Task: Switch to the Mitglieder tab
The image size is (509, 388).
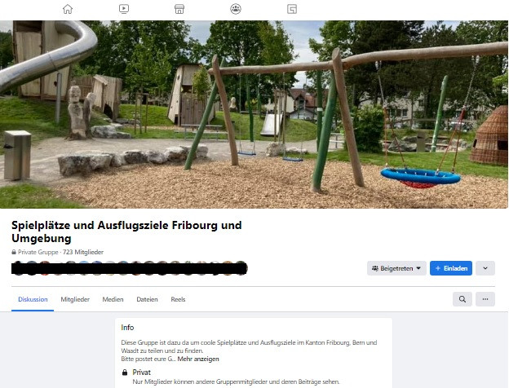Action: pyautogui.click(x=75, y=299)
